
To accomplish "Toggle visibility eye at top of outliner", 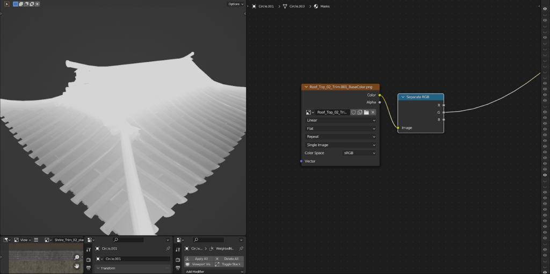I will 545,9.
